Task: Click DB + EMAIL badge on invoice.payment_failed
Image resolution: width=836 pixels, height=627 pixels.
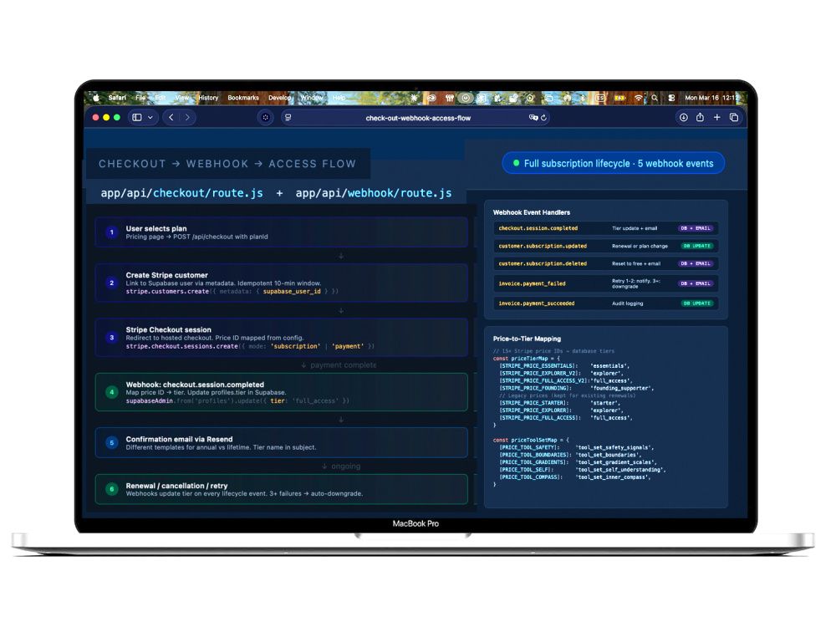Action: coord(696,283)
